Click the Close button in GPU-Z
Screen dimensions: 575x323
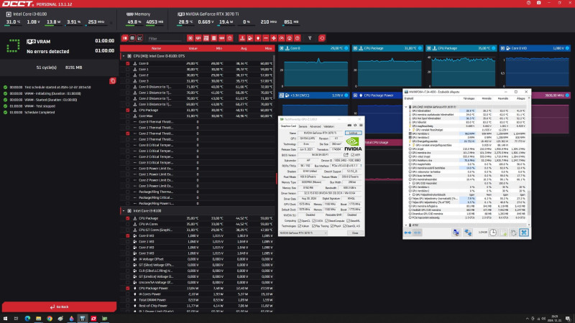355,233
